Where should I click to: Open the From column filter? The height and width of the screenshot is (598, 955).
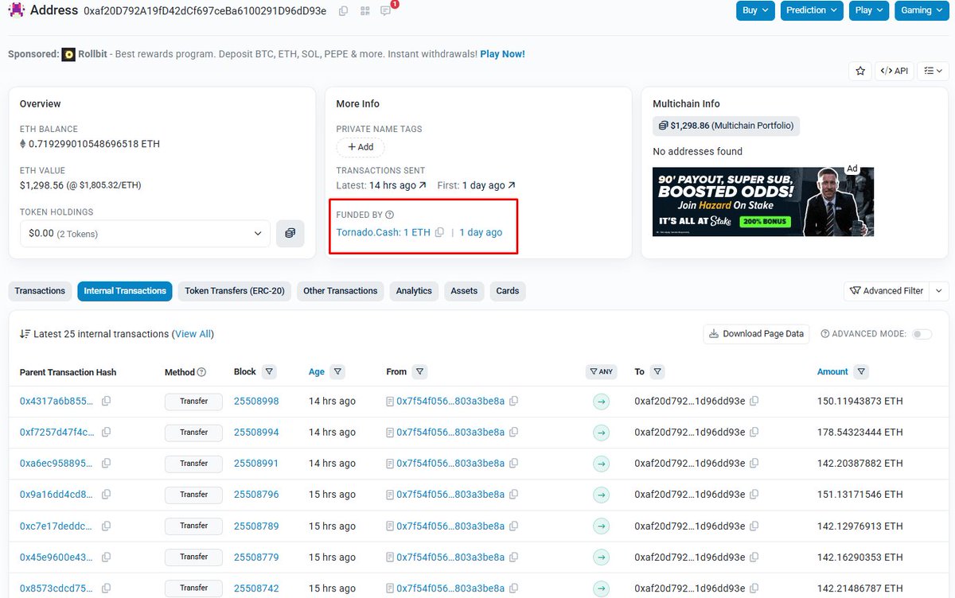420,371
